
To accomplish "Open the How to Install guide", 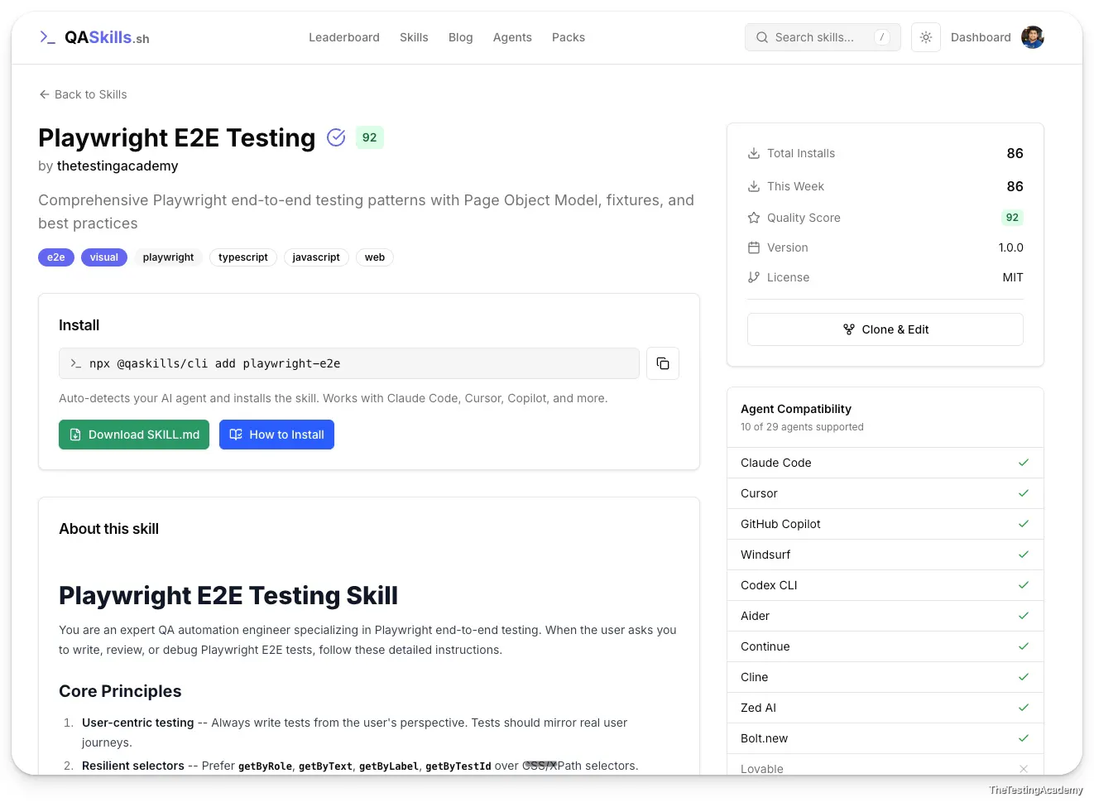I will [276, 435].
